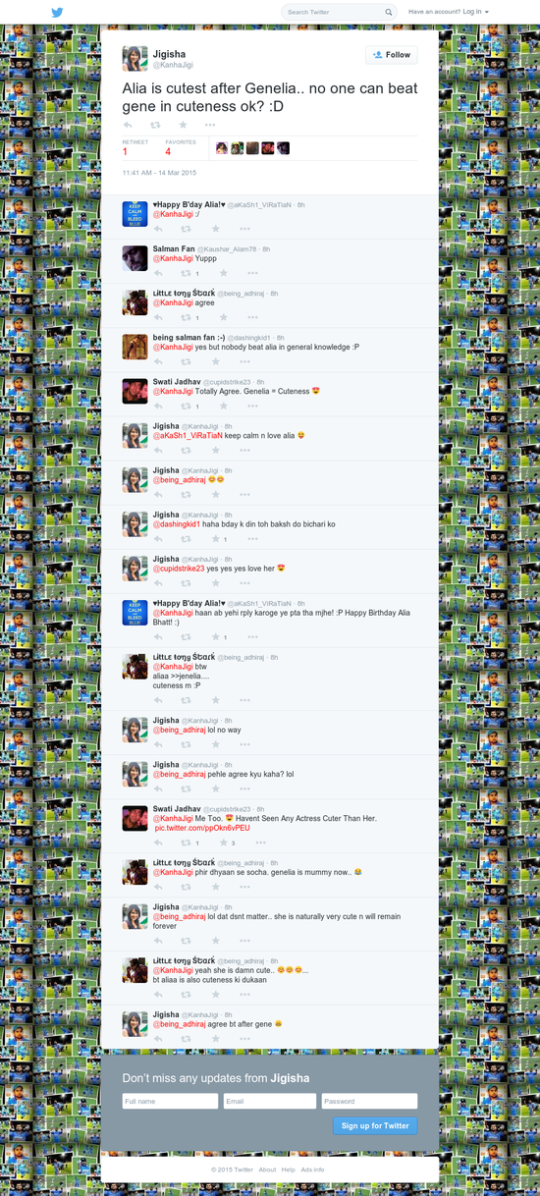Open more options on main tweet
Viewport: 540px width, 1196px height.
click(210, 125)
